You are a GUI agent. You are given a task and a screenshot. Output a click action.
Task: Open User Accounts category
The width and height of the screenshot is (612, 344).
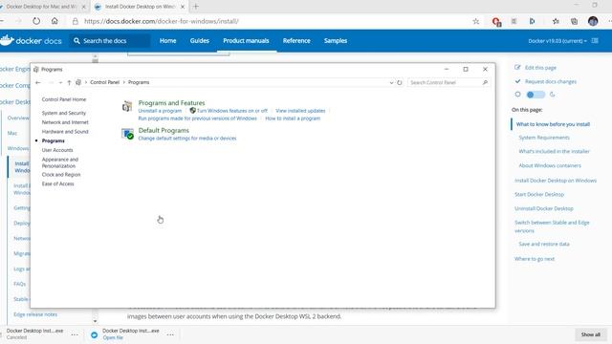click(x=57, y=150)
